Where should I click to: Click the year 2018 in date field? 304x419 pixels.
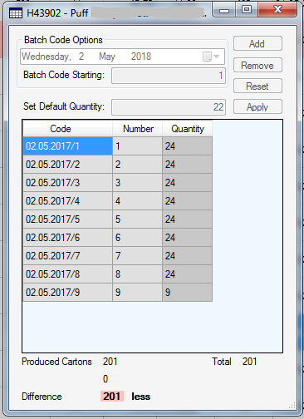point(141,57)
